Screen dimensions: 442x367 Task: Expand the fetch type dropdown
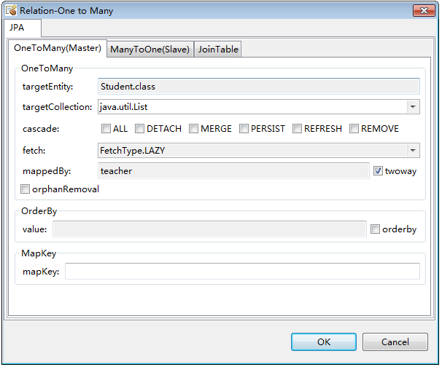click(414, 151)
